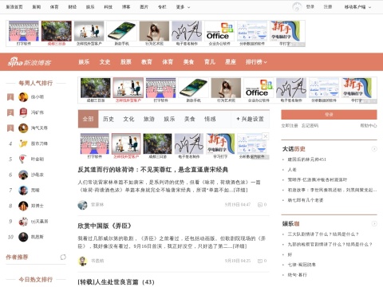Click the avatar of the rank 7 blogger

point(23,190)
